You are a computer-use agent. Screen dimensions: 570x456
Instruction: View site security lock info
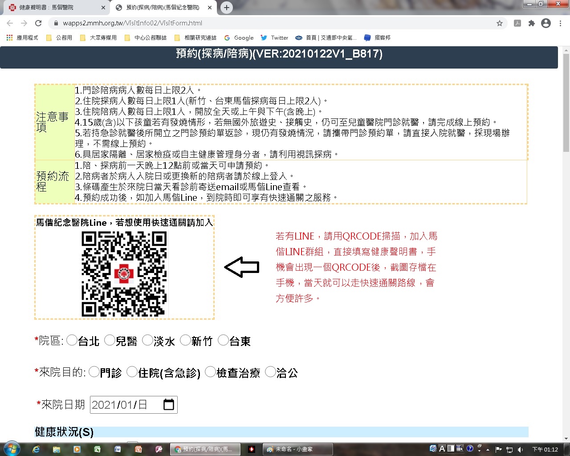pyautogui.click(x=56, y=23)
